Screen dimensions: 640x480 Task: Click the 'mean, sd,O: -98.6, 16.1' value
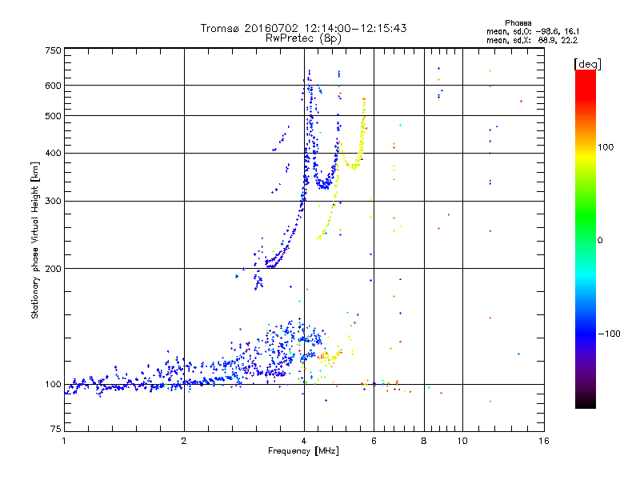coord(533,31)
